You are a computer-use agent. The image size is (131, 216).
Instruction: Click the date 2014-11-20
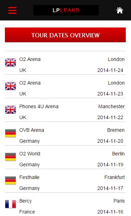[110, 141]
